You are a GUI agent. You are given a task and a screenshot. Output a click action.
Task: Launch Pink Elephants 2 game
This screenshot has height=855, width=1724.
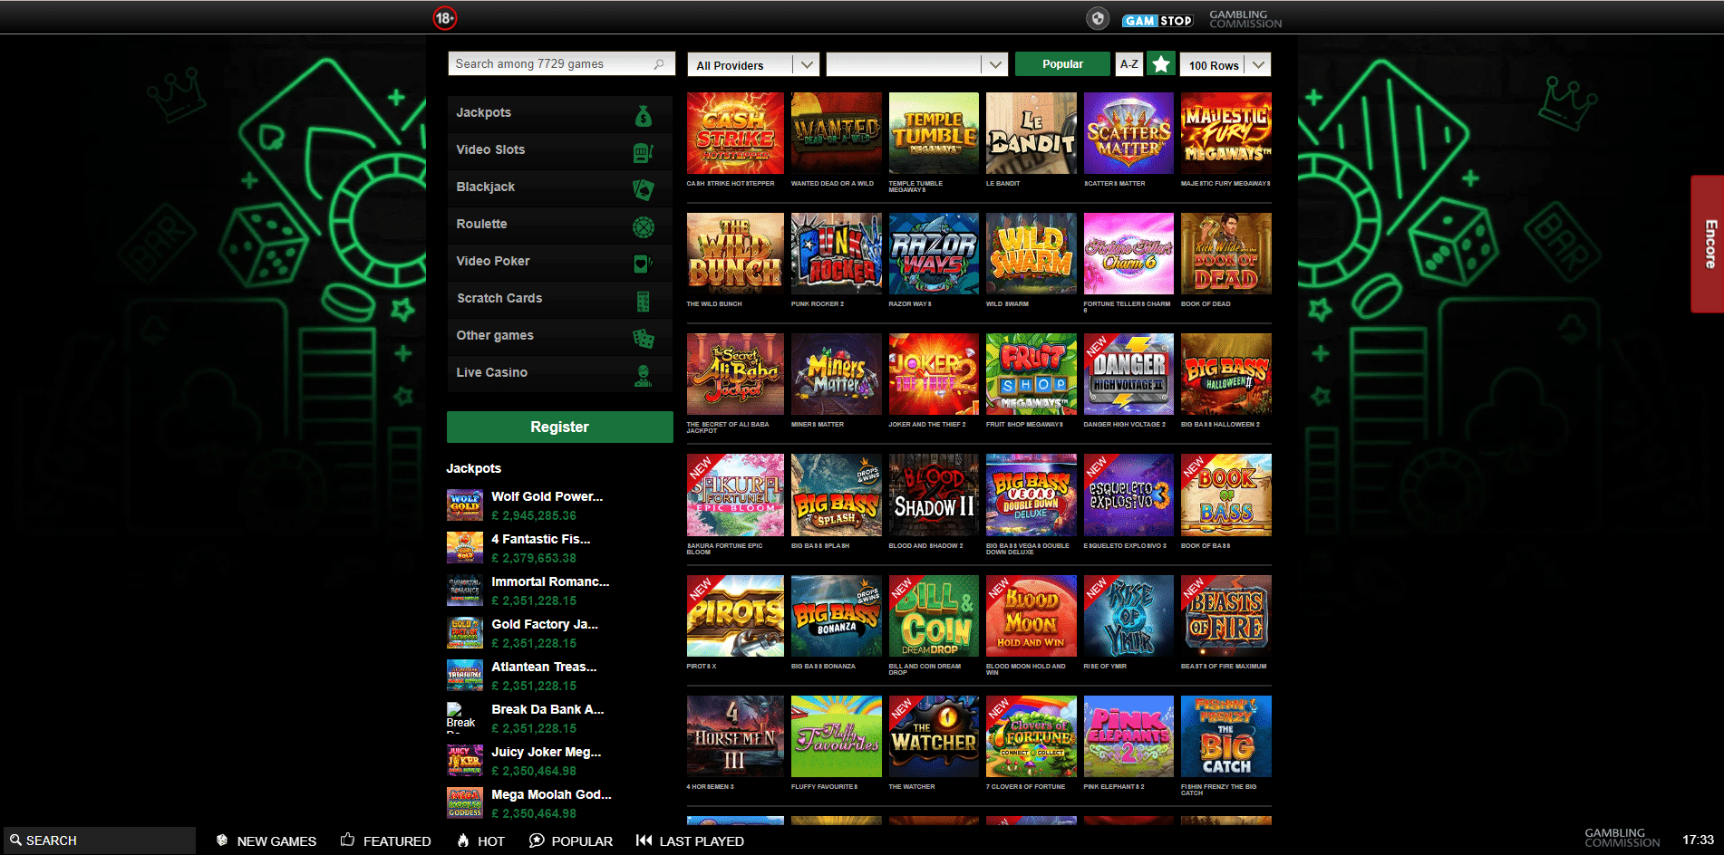(1128, 736)
